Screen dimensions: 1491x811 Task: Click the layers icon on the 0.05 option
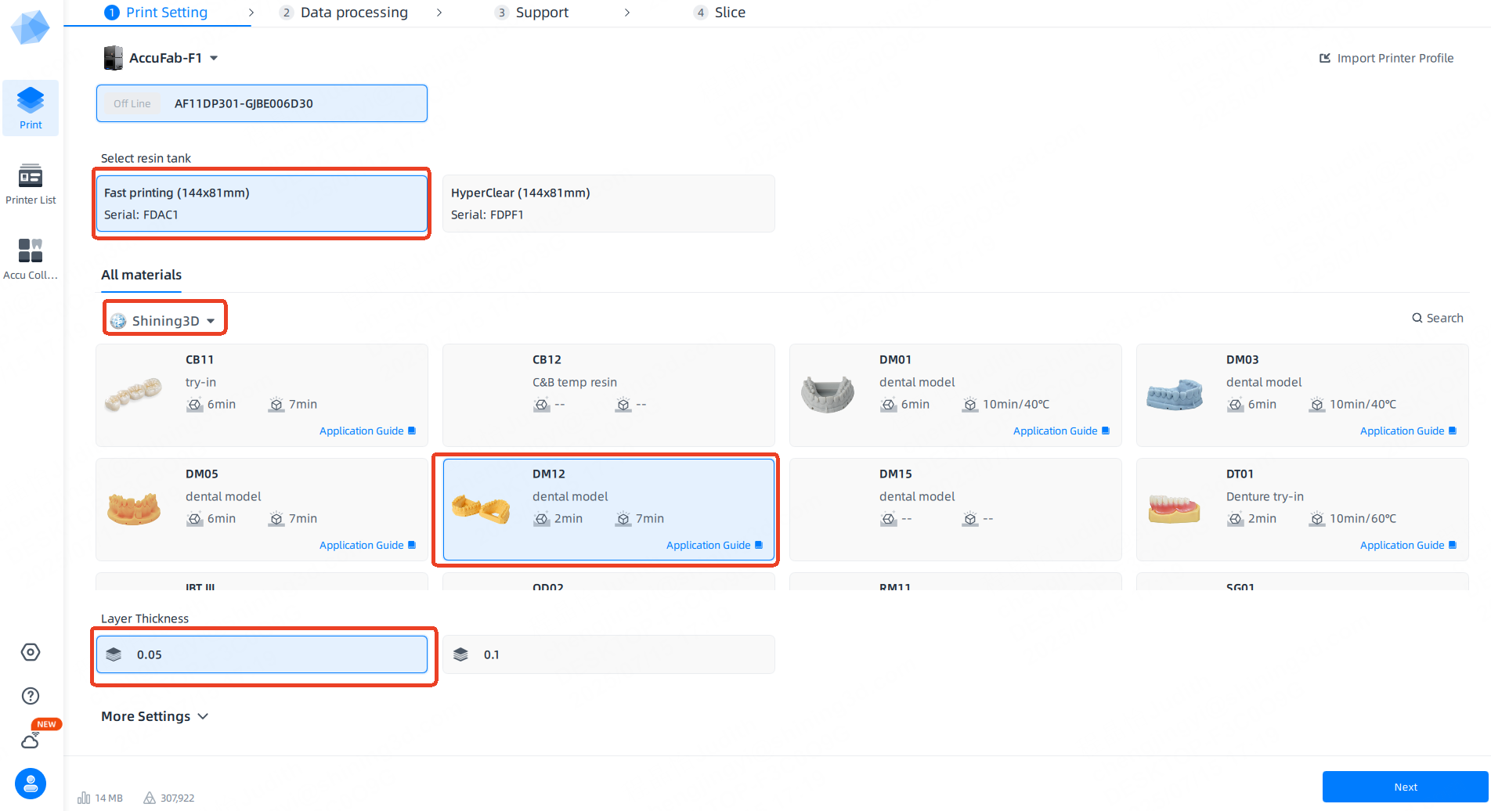[114, 654]
